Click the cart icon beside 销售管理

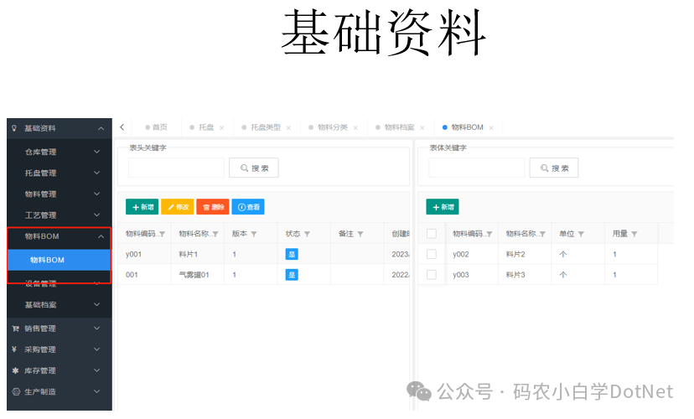15,329
